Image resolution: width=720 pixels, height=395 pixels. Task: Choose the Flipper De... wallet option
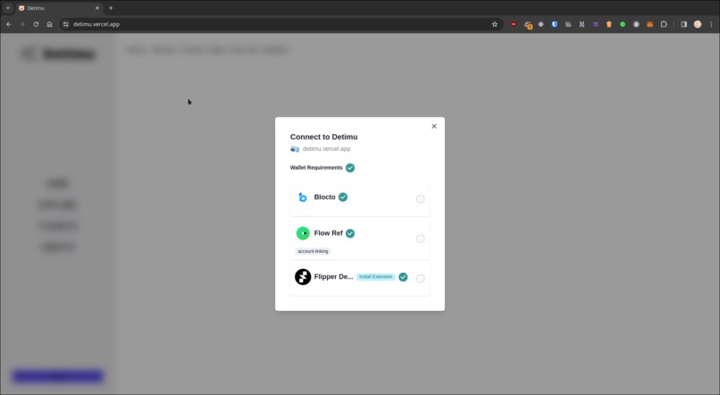(359, 279)
